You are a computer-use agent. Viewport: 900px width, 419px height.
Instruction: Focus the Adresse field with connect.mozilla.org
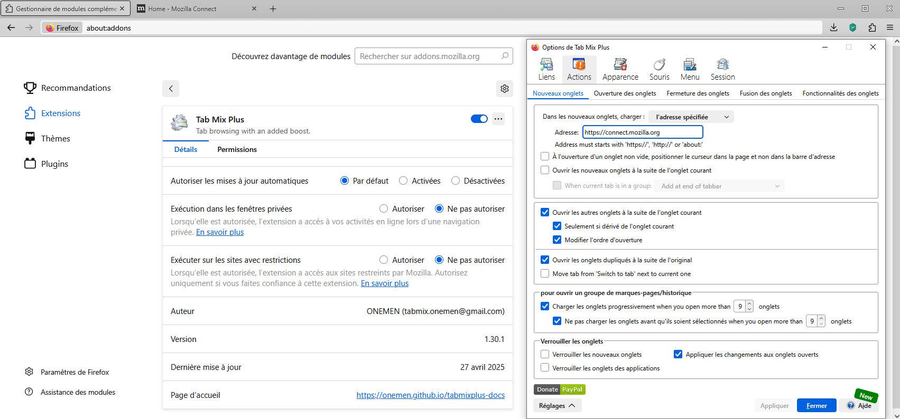click(643, 132)
